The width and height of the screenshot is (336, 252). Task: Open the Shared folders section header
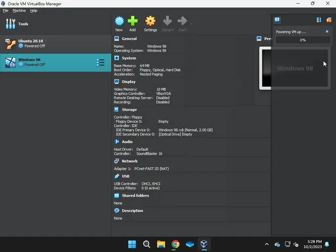point(136,196)
